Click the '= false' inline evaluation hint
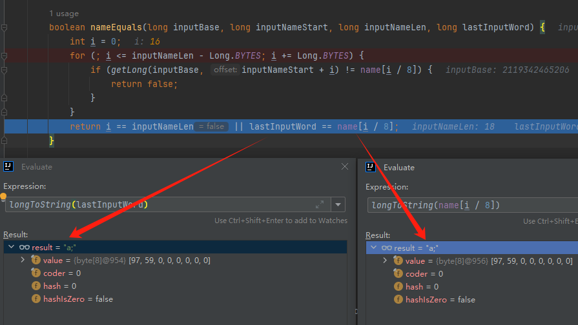Screen dimensions: 578x325 coord(211,126)
